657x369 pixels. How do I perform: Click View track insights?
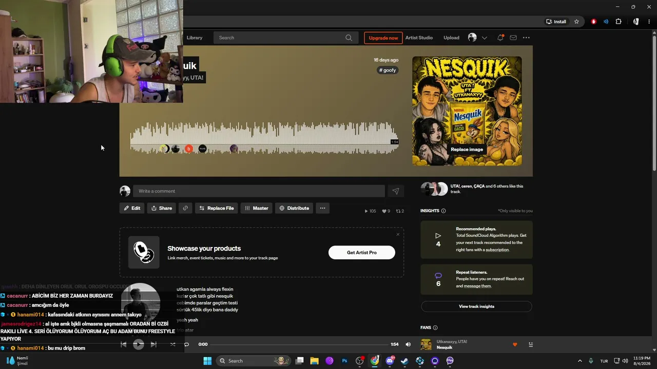476,306
